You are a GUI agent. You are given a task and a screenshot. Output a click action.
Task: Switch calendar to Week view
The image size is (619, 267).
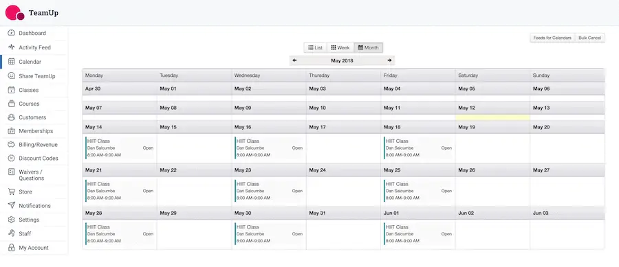point(340,47)
